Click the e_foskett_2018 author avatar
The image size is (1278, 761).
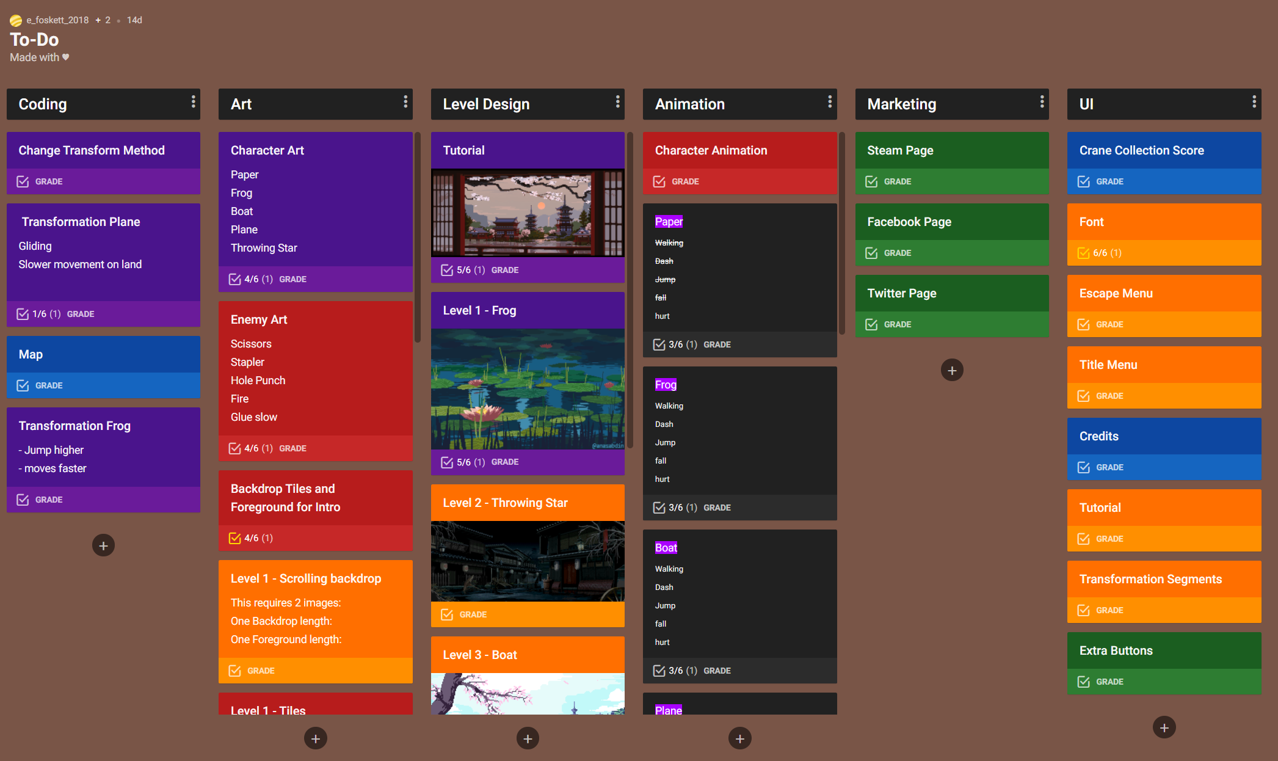click(16, 20)
